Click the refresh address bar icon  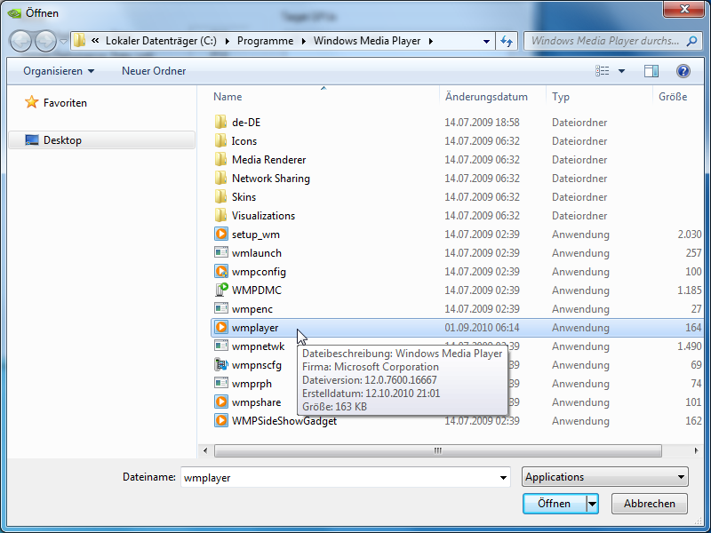(507, 41)
